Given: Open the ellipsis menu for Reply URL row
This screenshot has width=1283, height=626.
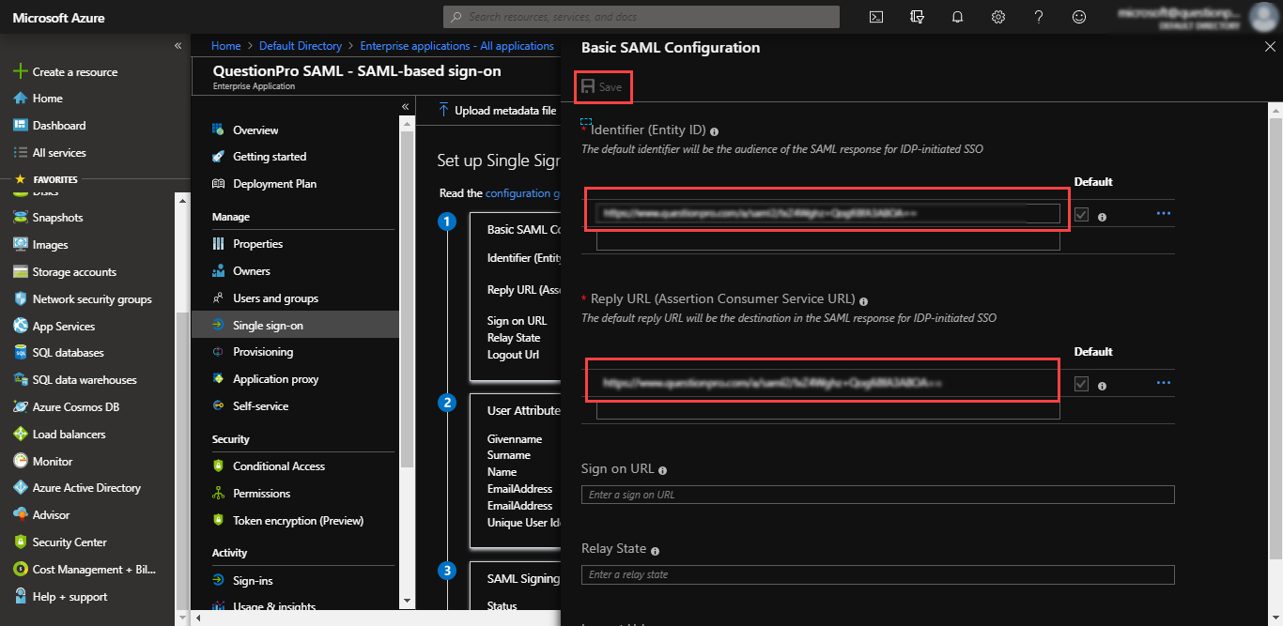Looking at the screenshot, I should pos(1164,383).
